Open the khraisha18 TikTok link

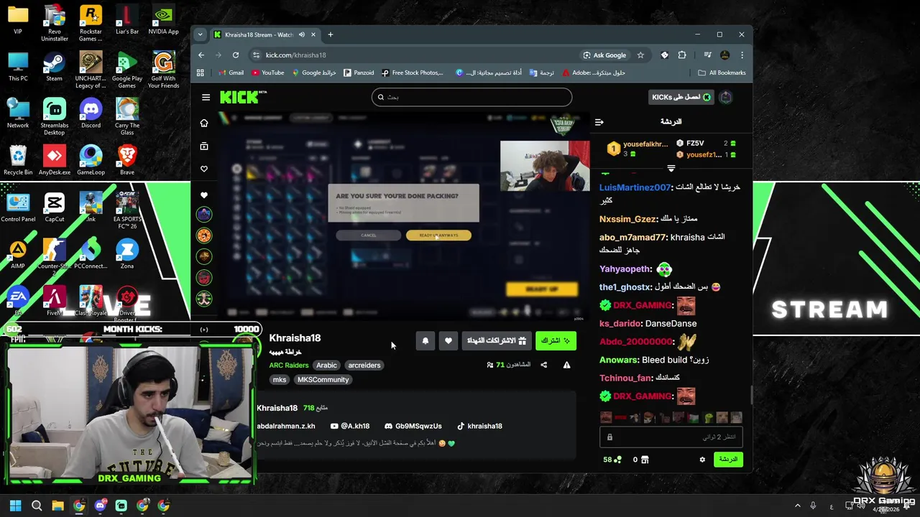coord(479,426)
